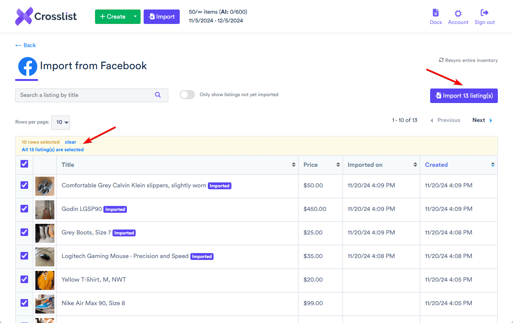
Task: Clear the selected rows
Action: click(71, 142)
